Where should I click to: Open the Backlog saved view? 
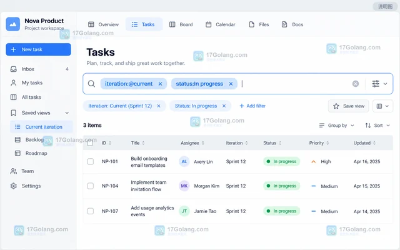(34, 140)
